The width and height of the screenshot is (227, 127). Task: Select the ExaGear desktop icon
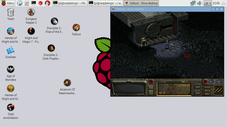click(x=11, y=52)
